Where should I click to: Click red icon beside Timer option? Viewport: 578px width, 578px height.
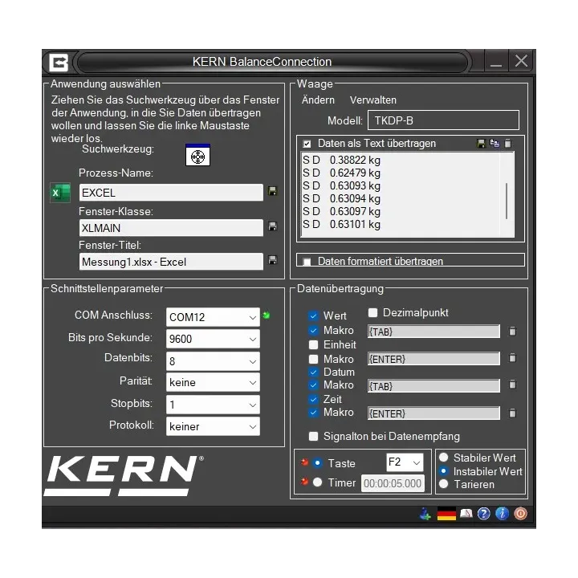(304, 481)
